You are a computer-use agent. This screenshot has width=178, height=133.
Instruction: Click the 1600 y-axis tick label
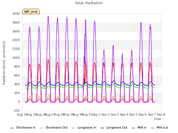tap(16, 31)
